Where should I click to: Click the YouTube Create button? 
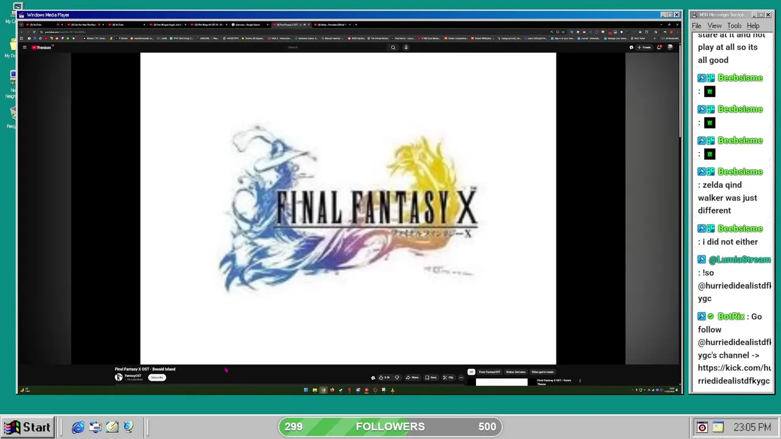(644, 47)
